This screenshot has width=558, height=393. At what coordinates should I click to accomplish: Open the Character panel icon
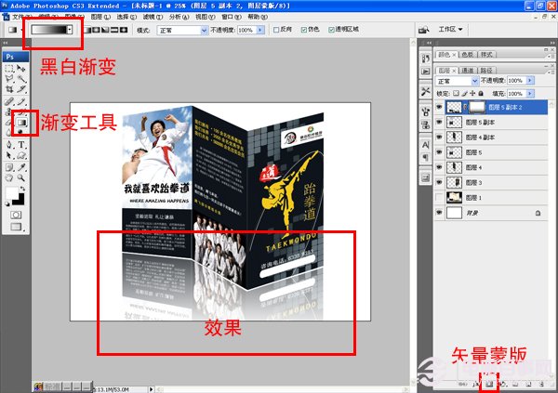(426, 145)
